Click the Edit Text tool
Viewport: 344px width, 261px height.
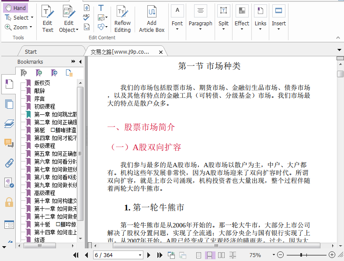[x=48, y=19]
